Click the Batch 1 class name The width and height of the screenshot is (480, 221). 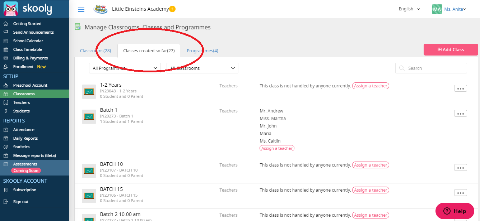click(x=109, y=110)
